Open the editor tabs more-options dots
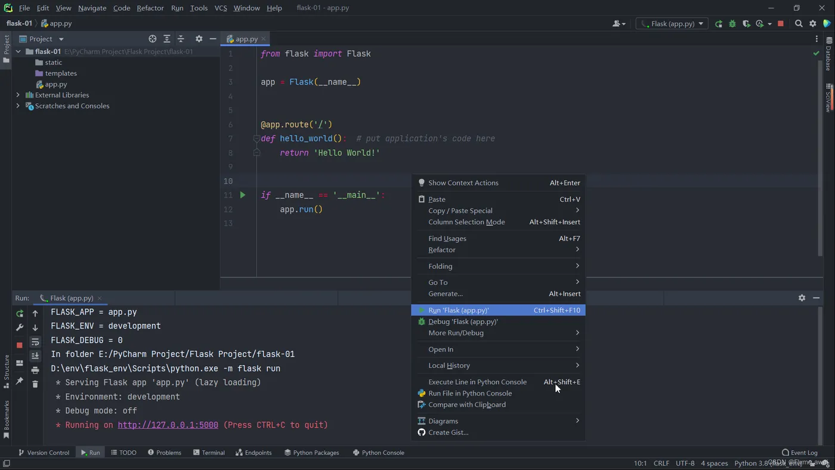The image size is (835, 470). (x=817, y=39)
